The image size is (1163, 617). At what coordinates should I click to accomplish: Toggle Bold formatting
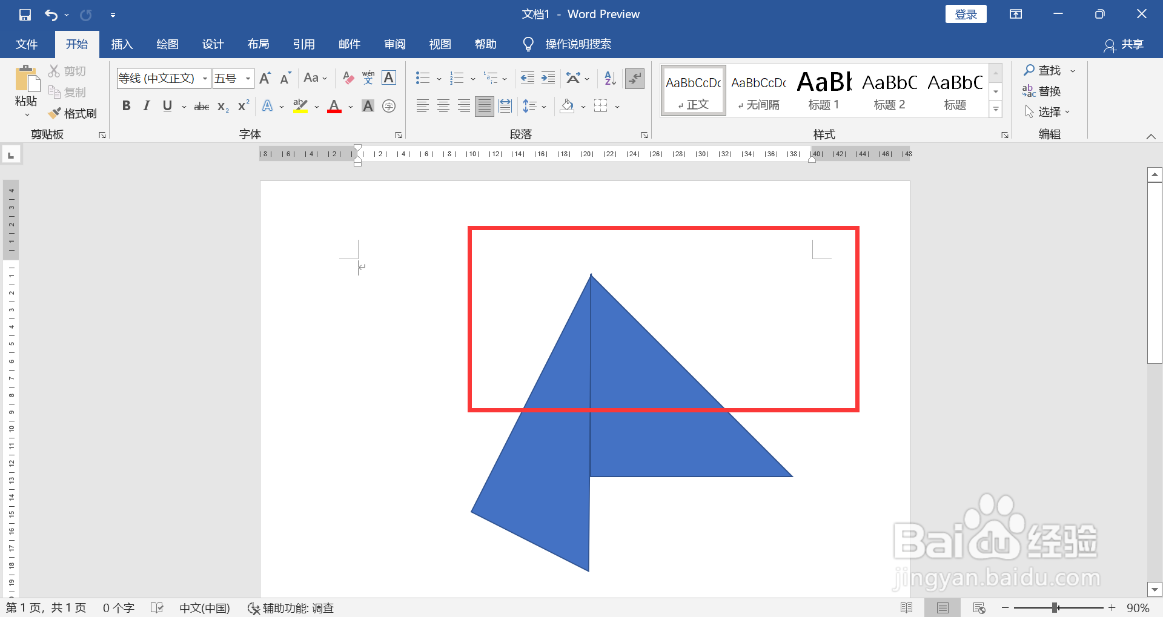pos(126,106)
